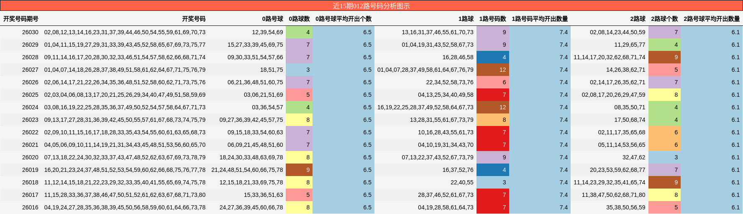Select period number 26017

click(30, 195)
